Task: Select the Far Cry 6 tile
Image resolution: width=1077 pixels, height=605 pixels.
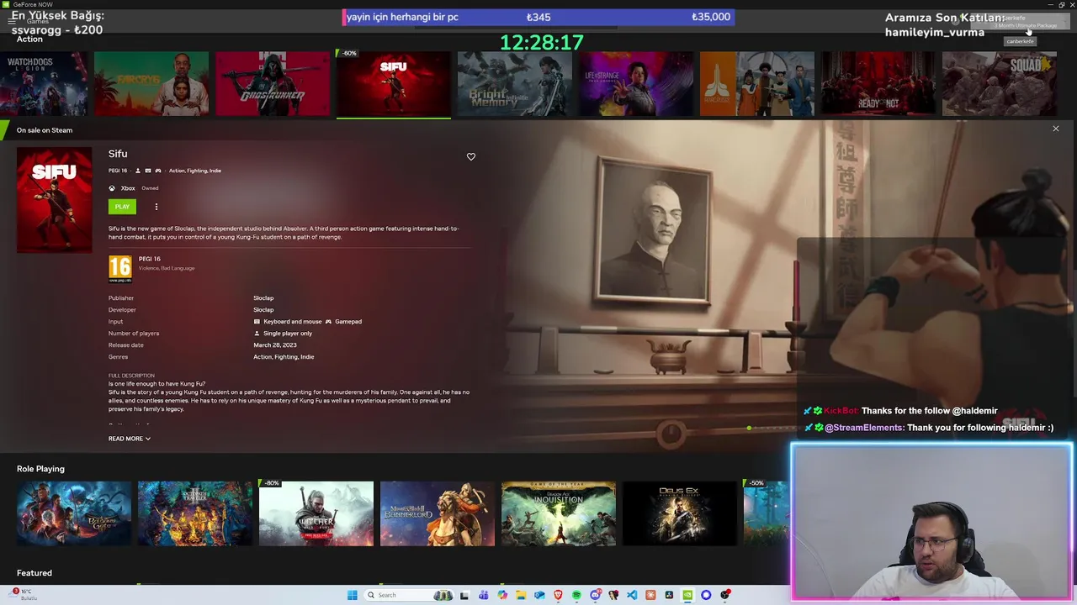Action: [x=151, y=84]
